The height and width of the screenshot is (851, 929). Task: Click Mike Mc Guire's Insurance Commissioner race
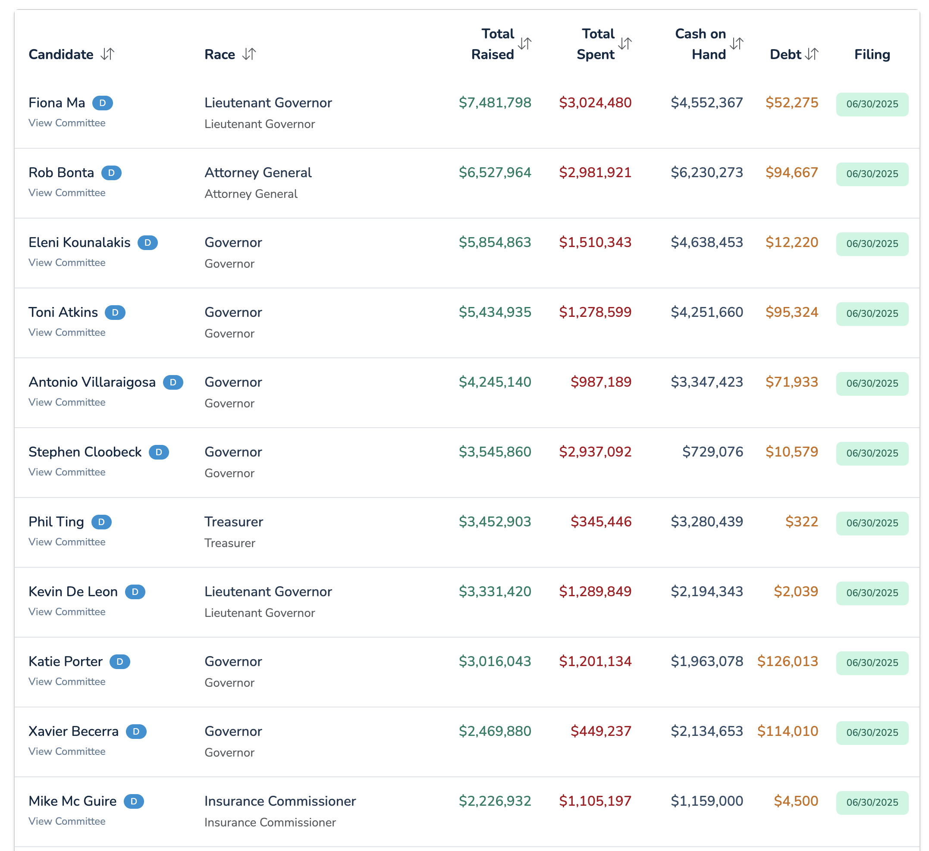pos(280,801)
